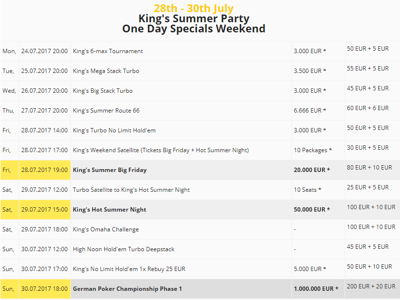
Task: Select High Noon Hold'em Turbo Deepstack
Action: [124, 249]
